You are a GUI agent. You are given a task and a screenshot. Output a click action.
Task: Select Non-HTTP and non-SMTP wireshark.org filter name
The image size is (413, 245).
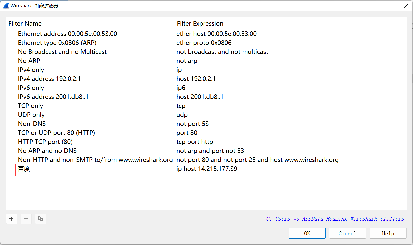tap(95, 160)
